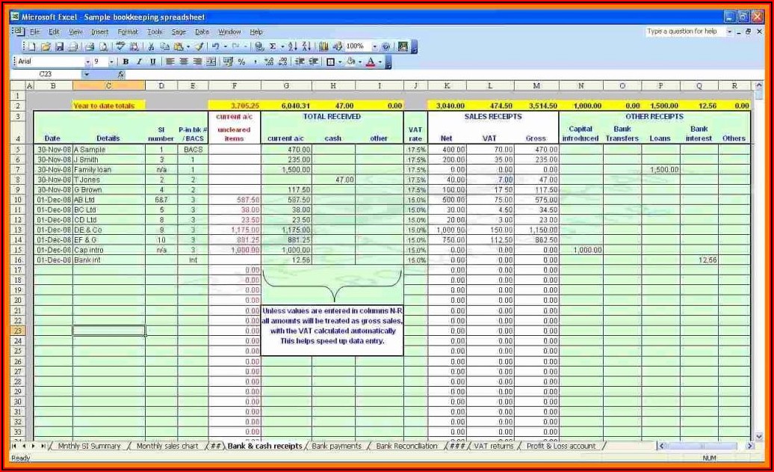Save the workbook with the floppy icon

[x=59, y=47]
